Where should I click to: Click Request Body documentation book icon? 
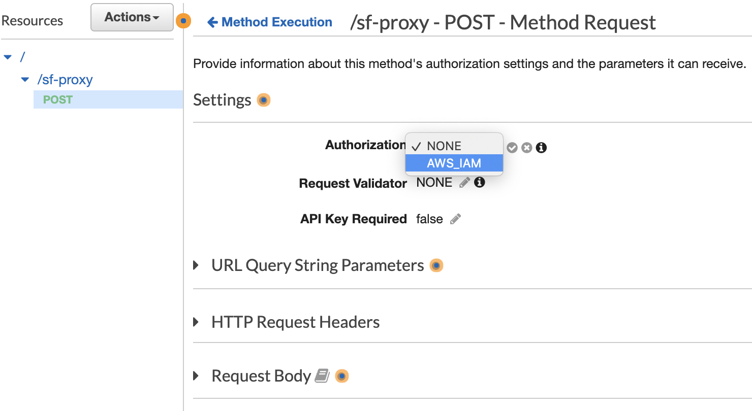(x=322, y=376)
